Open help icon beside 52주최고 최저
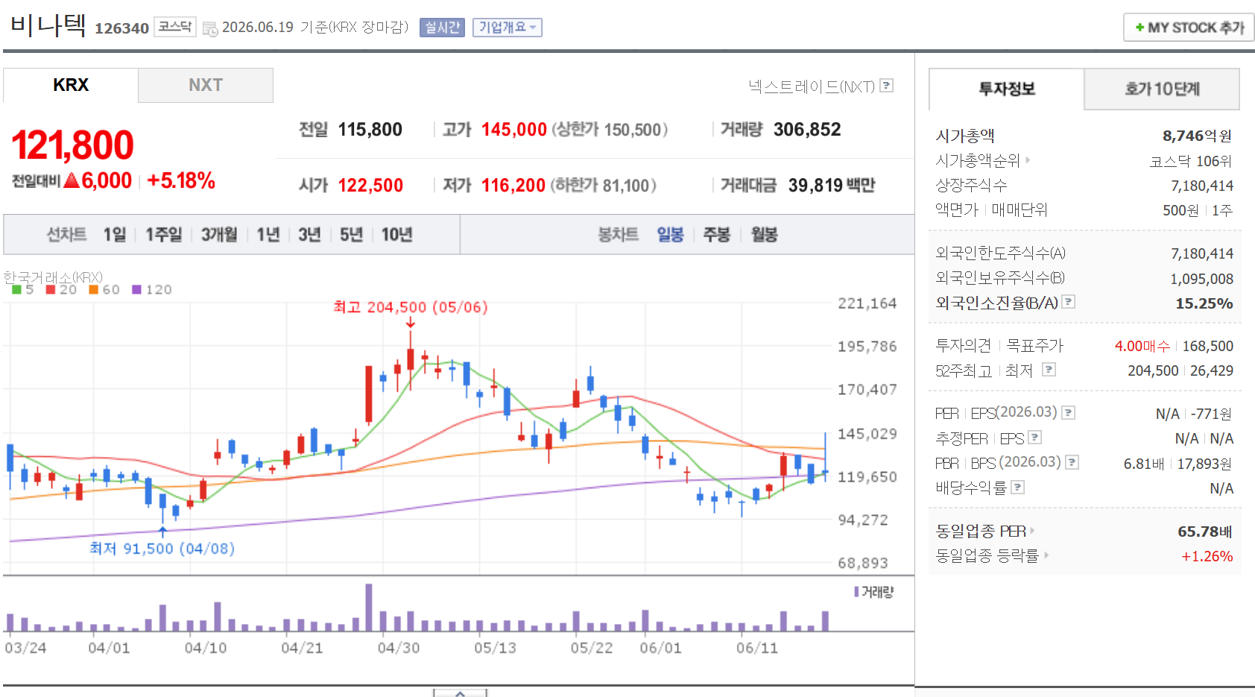 click(x=1049, y=370)
